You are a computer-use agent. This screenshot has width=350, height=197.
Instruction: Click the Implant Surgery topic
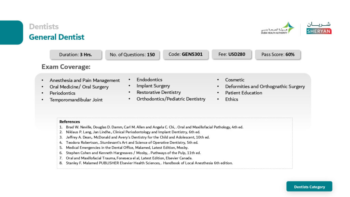click(x=153, y=86)
